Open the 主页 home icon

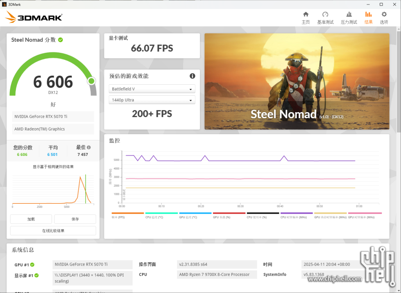click(x=306, y=14)
